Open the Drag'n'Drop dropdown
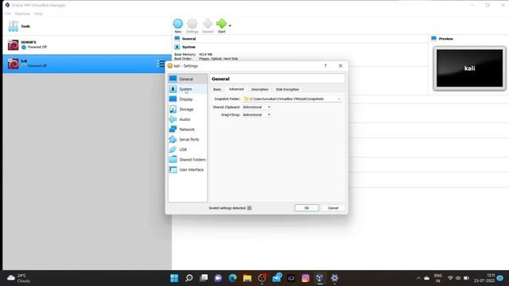 click(x=256, y=114)
